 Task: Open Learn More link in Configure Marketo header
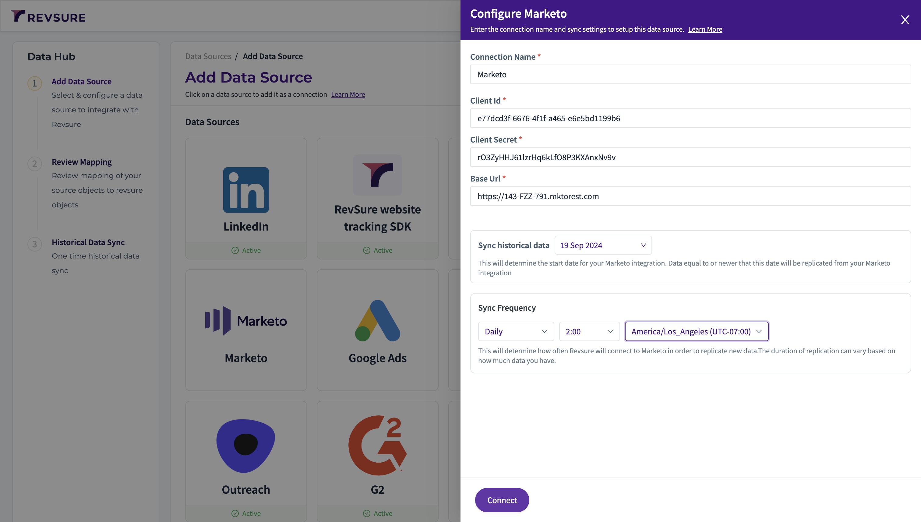coord(705,30)
